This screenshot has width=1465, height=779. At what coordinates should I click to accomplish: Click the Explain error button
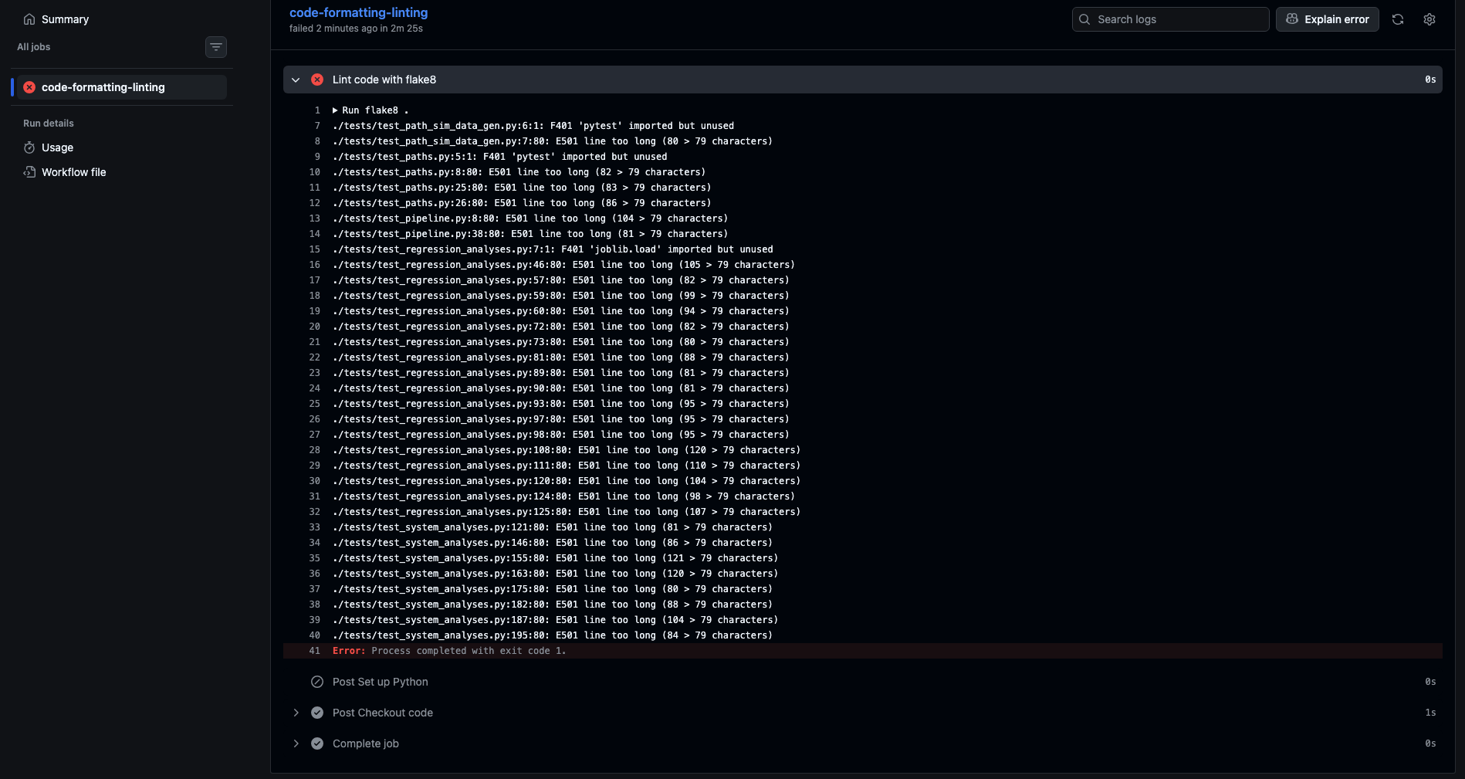click(x=1327, y=19)
